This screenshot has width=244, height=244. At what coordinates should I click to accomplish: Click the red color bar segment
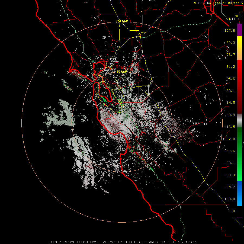pos(239,86)
